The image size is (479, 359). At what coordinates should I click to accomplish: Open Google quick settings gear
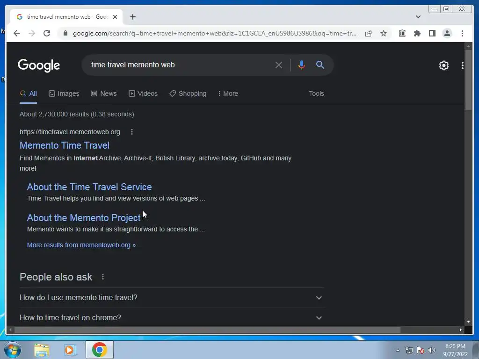click(x=443, y=65)
